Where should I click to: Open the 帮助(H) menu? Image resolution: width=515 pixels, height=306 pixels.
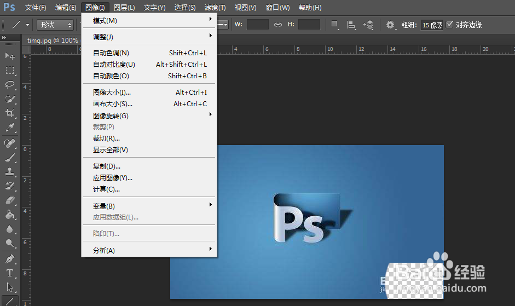310,7
